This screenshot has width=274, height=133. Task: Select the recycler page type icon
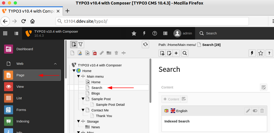[116, 53]
